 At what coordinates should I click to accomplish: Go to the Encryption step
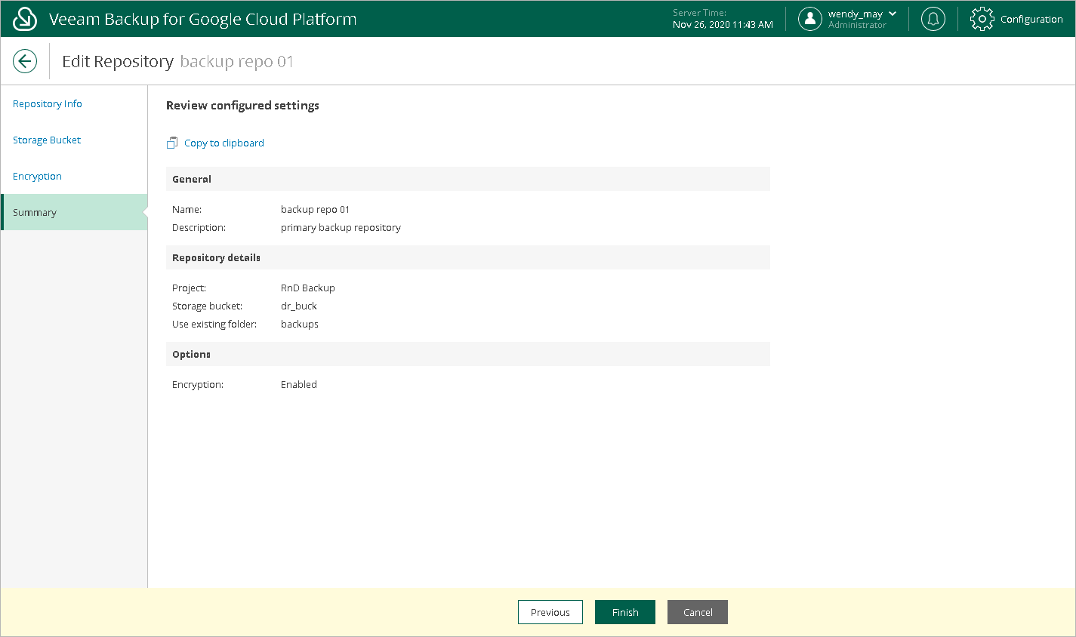[38, 176]
